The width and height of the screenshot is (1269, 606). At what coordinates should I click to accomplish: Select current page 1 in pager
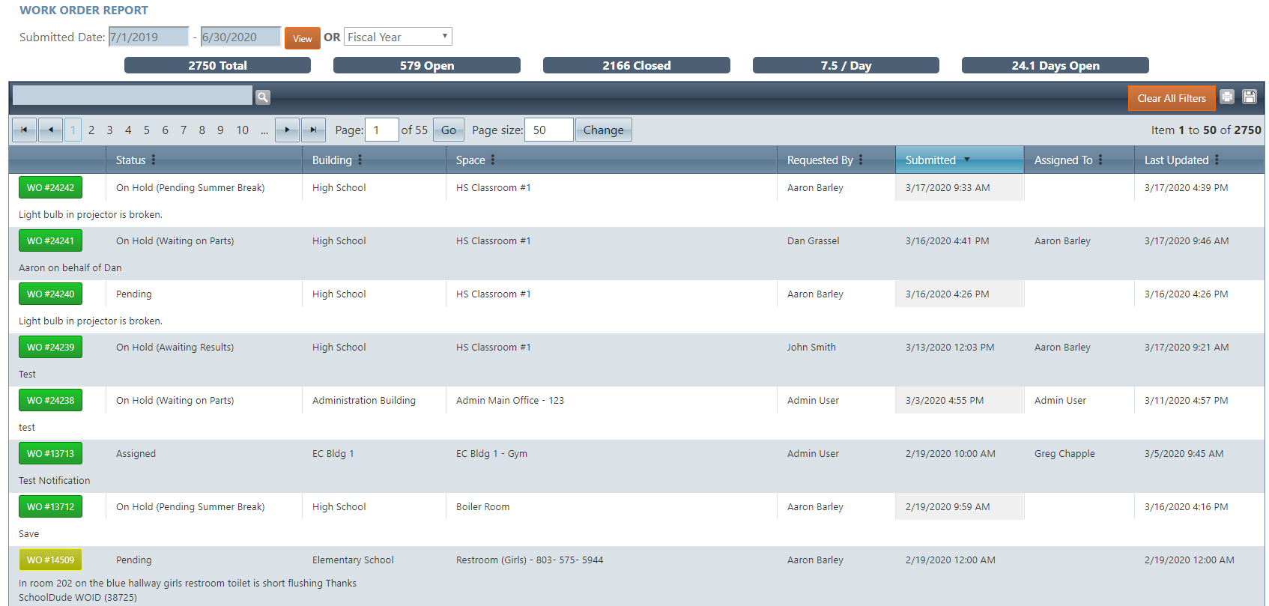click(x=73, y=130)
